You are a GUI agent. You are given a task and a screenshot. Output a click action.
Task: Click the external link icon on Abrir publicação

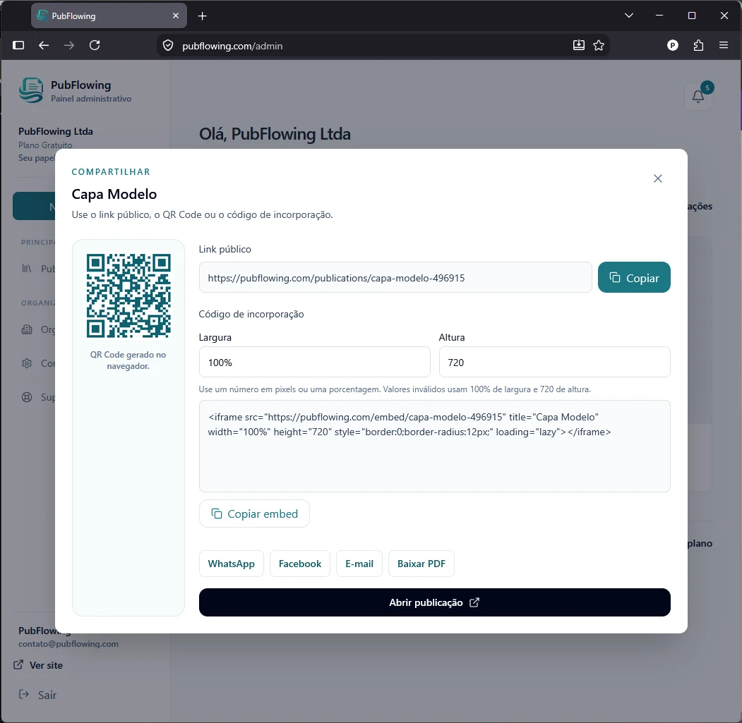click(x=474, y=602)
